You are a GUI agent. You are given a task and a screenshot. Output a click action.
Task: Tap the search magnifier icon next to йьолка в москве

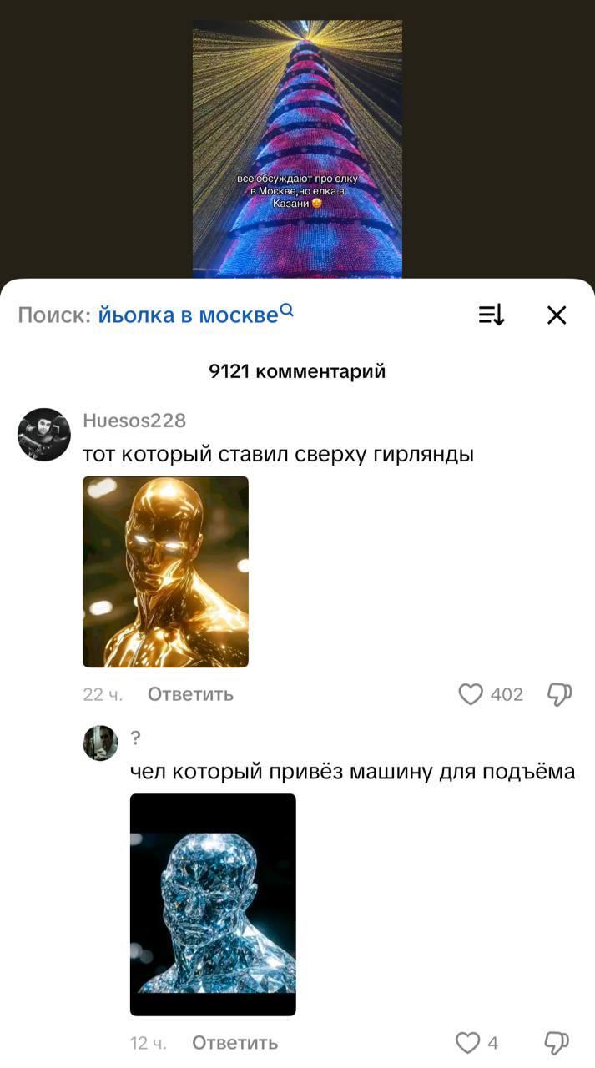point(286,310)
